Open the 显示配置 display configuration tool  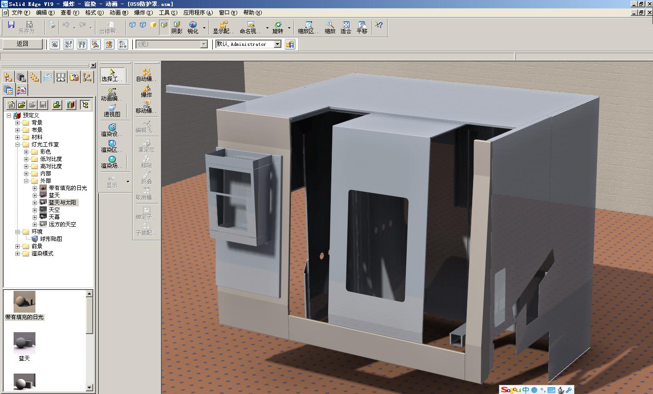(223, 27)
